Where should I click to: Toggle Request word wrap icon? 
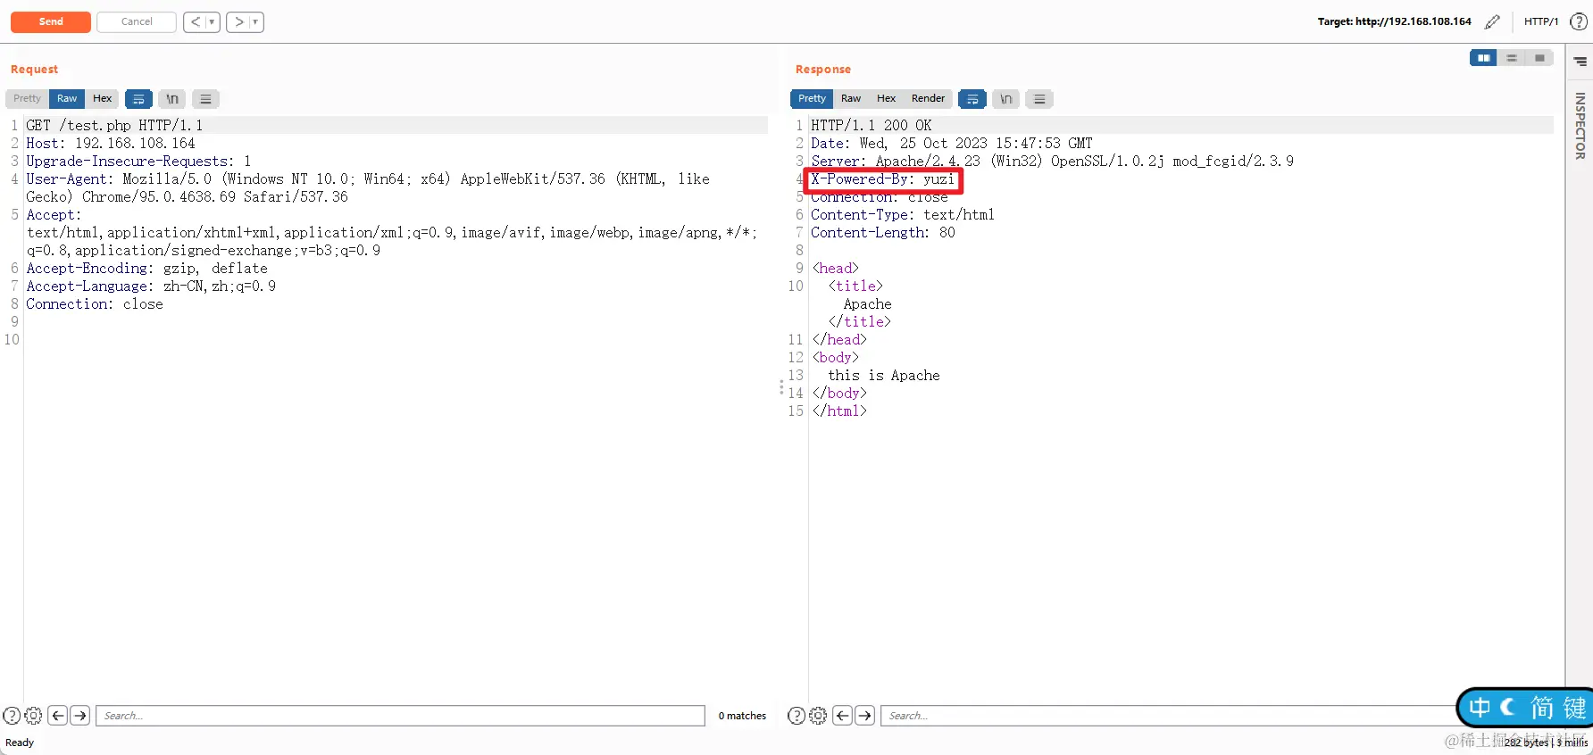pos(138,99)
